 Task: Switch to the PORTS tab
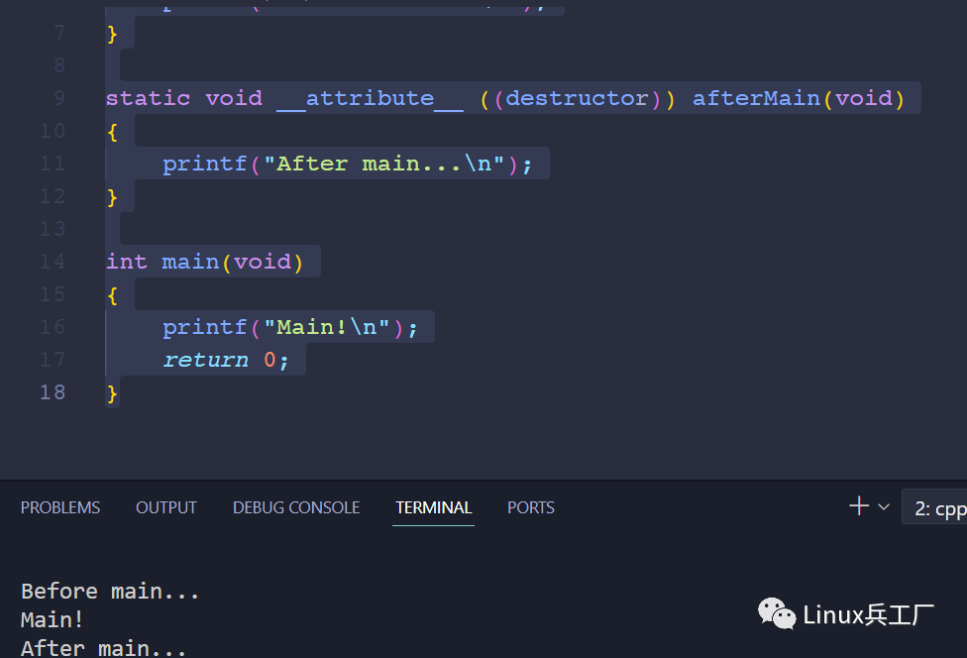coord(530,507)
